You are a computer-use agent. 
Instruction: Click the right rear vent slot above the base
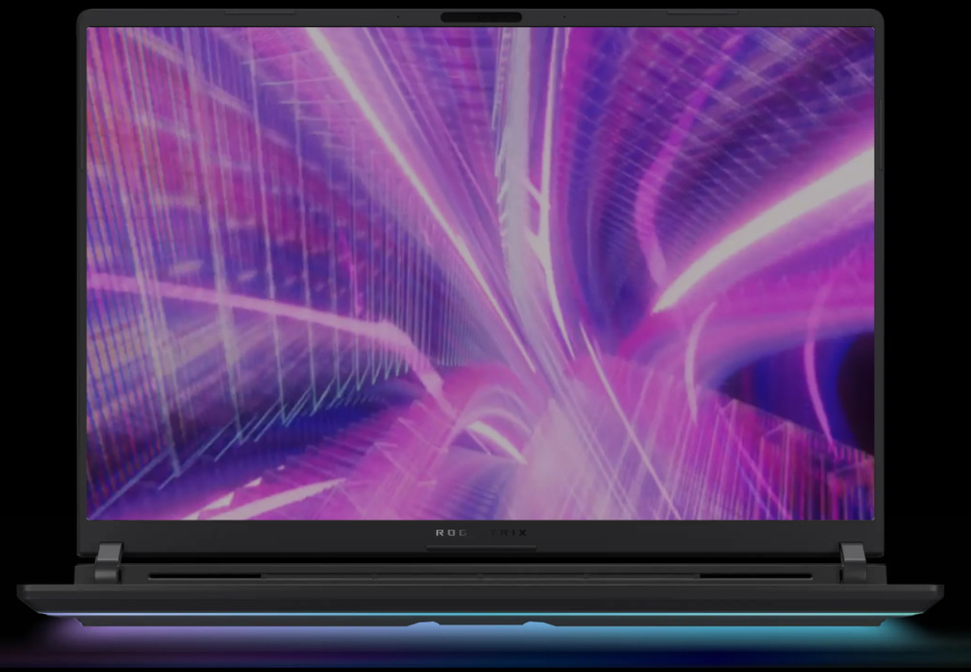(x=755, y=575)
